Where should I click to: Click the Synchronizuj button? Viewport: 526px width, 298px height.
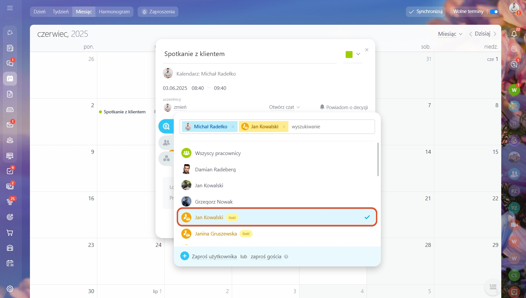426,11
